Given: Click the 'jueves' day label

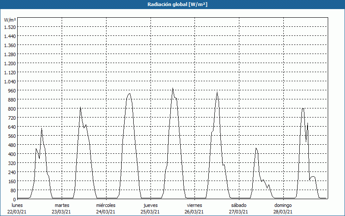Looking at the screenshot, I should [151, 205].
